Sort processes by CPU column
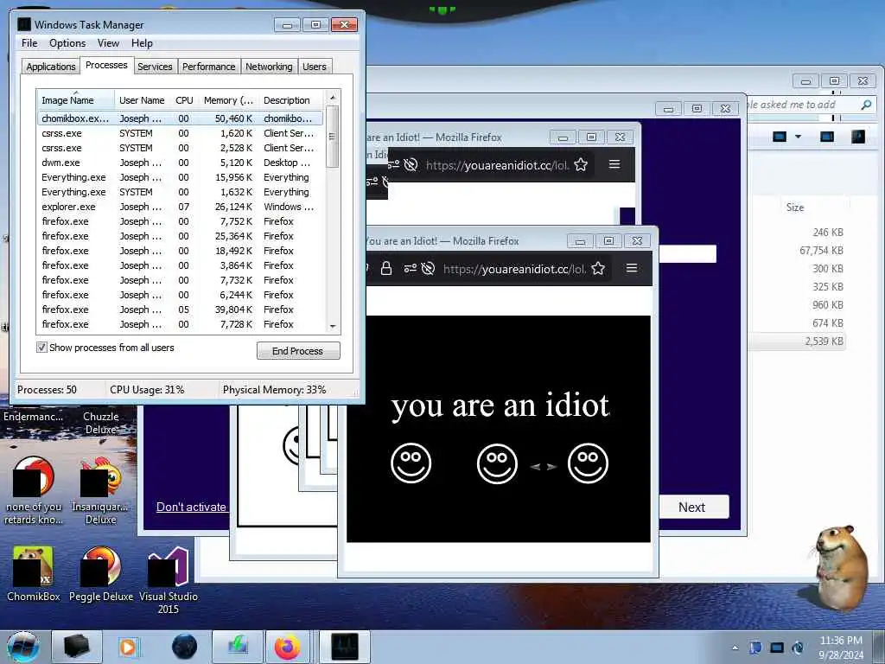 [x=184, y=100]
